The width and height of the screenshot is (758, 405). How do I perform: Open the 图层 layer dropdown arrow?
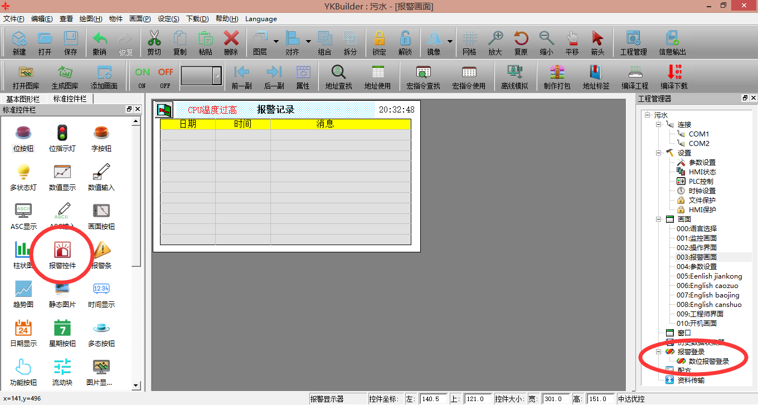point(276,41)
